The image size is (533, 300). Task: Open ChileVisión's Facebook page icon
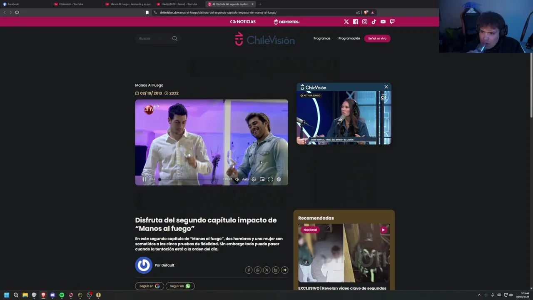[x=356, y=22]
